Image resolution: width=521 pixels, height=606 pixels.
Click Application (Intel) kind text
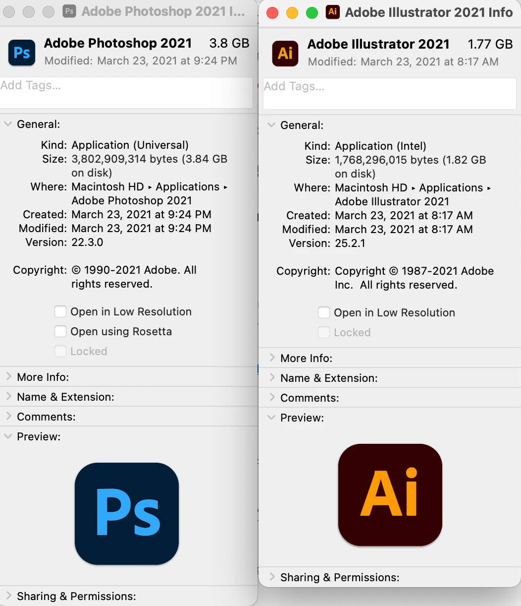tap(381, 146)
